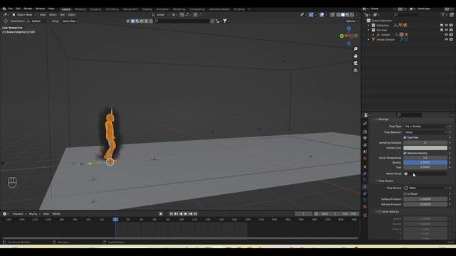Viewport: 456px width, 256px height.
Task: Select wireframe viewport shading
Action: click(338, 14)
